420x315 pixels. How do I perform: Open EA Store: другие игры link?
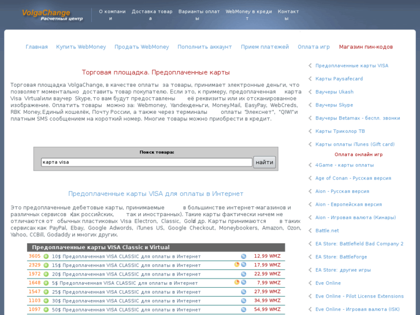pyautogui.click(x=343, y=270)
